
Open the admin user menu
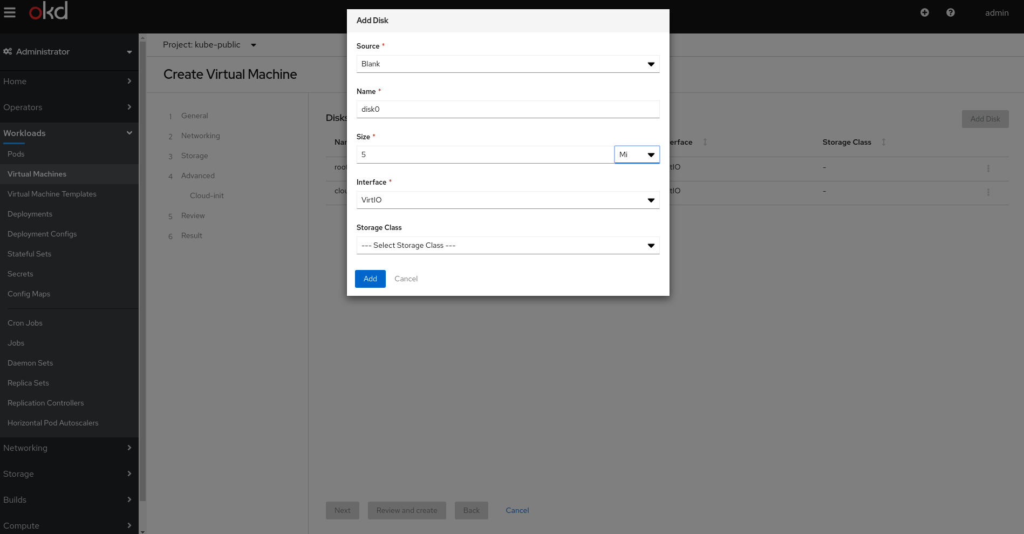tap(996, 12)
